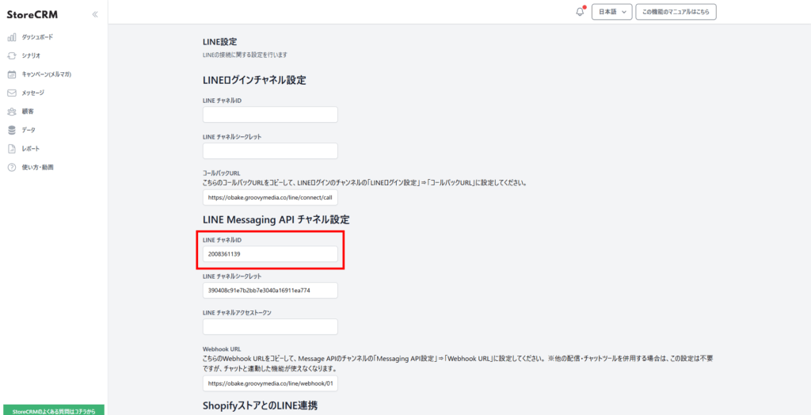Viewport: 811px width, 415px height.
Task: Click the Customers people icon
Action: [x=12, y=112]
